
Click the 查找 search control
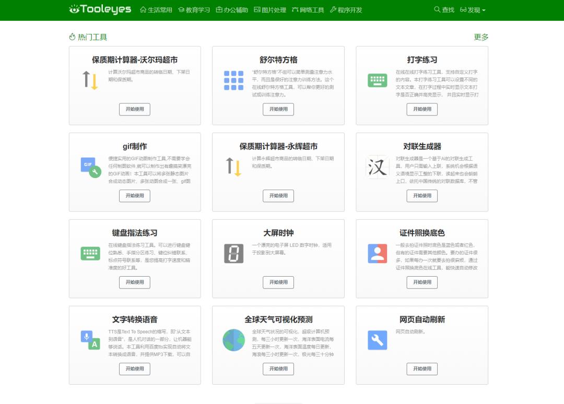(x=445, y=9)
